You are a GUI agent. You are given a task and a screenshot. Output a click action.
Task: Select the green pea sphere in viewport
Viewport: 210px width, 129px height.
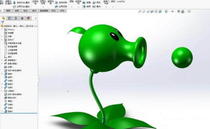click(x=182, y=58)
